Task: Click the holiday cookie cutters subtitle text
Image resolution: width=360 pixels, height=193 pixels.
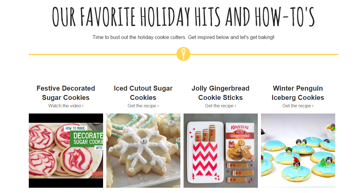Action: 183,37
